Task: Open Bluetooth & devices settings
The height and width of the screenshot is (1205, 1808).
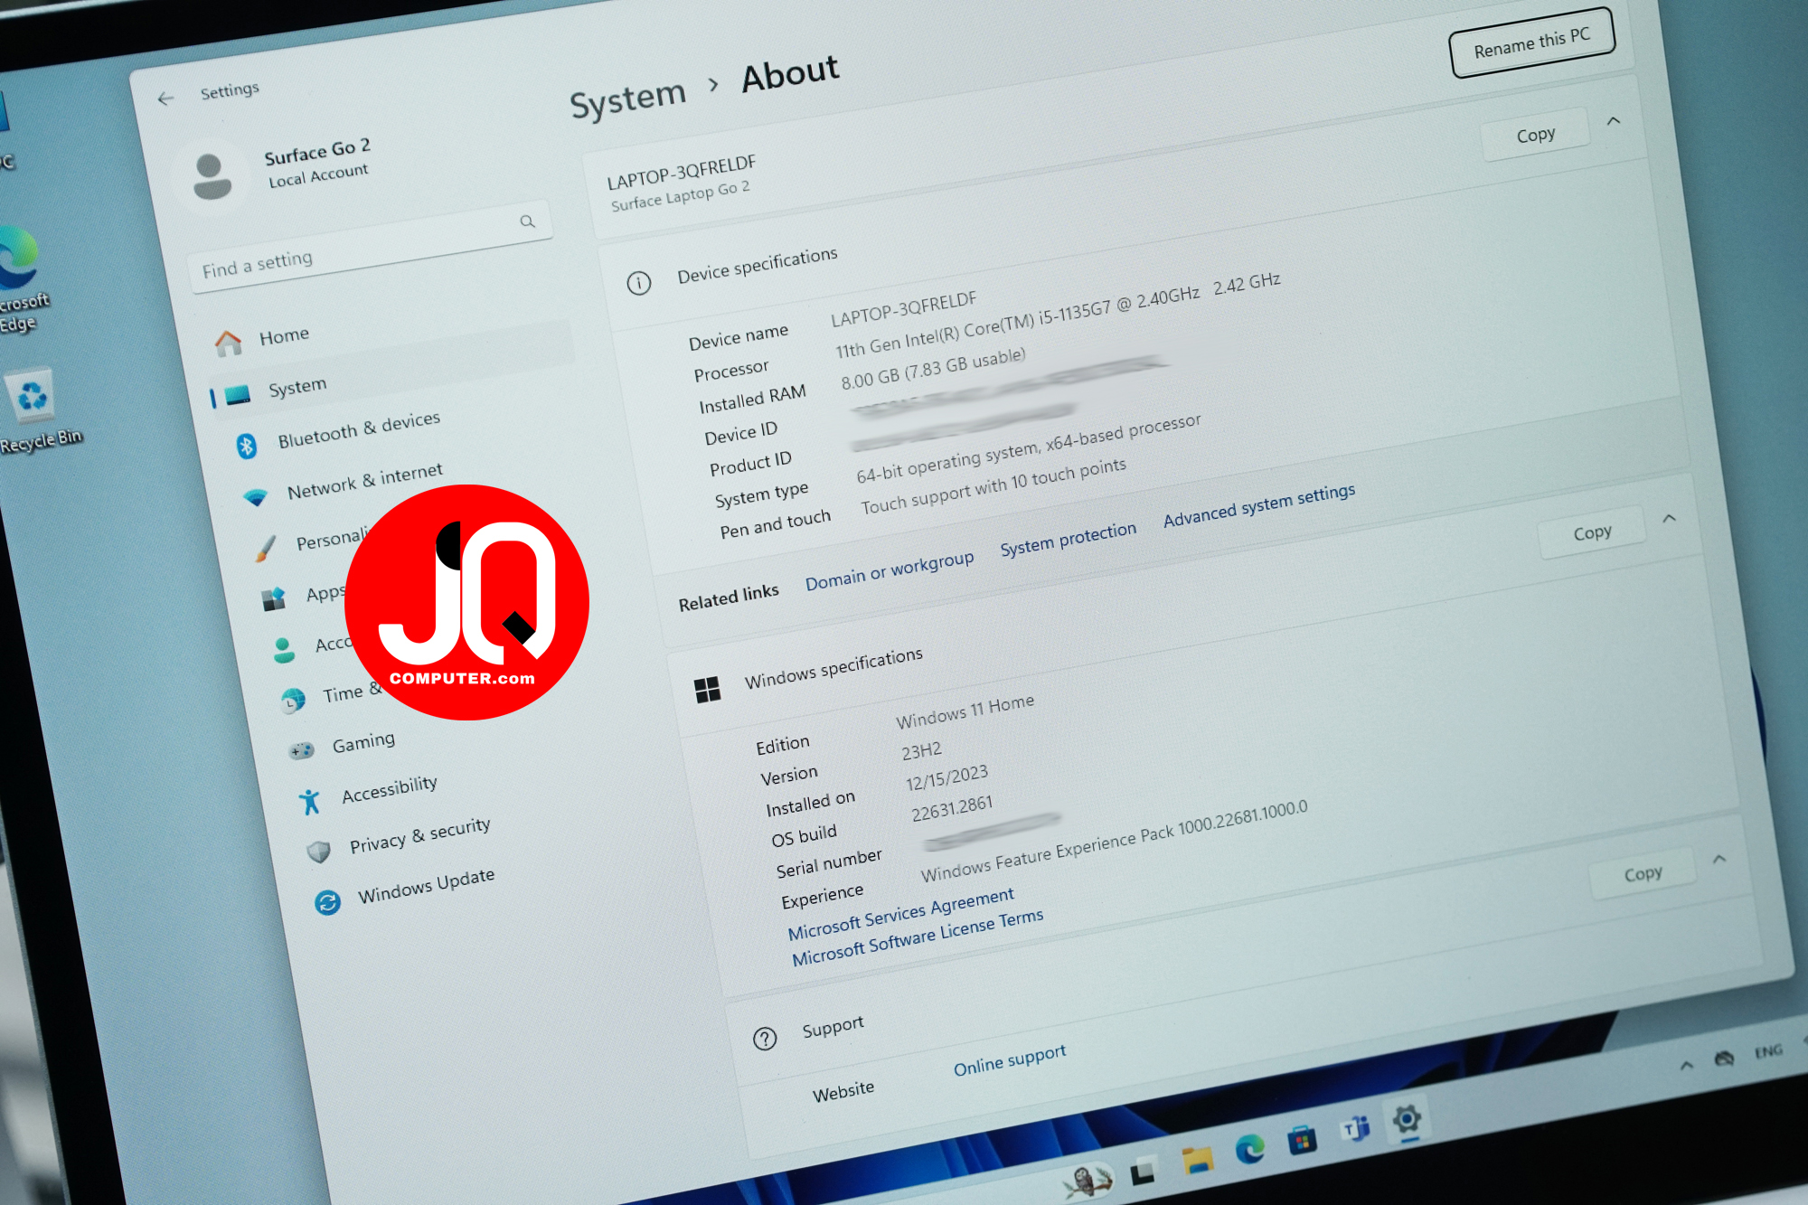Action: 358,430
